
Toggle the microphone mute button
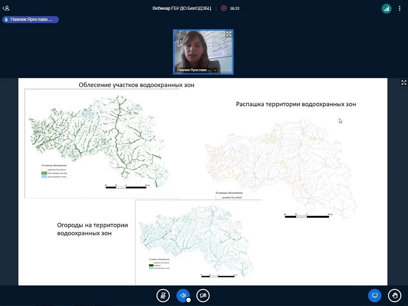163,295
